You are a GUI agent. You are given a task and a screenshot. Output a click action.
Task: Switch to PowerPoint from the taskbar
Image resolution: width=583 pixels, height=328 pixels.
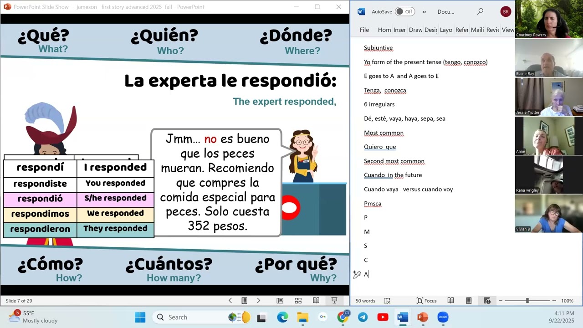pyautogui.click(x=423, y=317)
